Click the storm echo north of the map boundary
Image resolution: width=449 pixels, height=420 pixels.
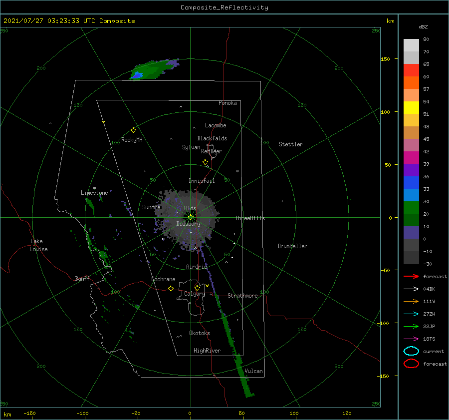click(x=154, y=69)
